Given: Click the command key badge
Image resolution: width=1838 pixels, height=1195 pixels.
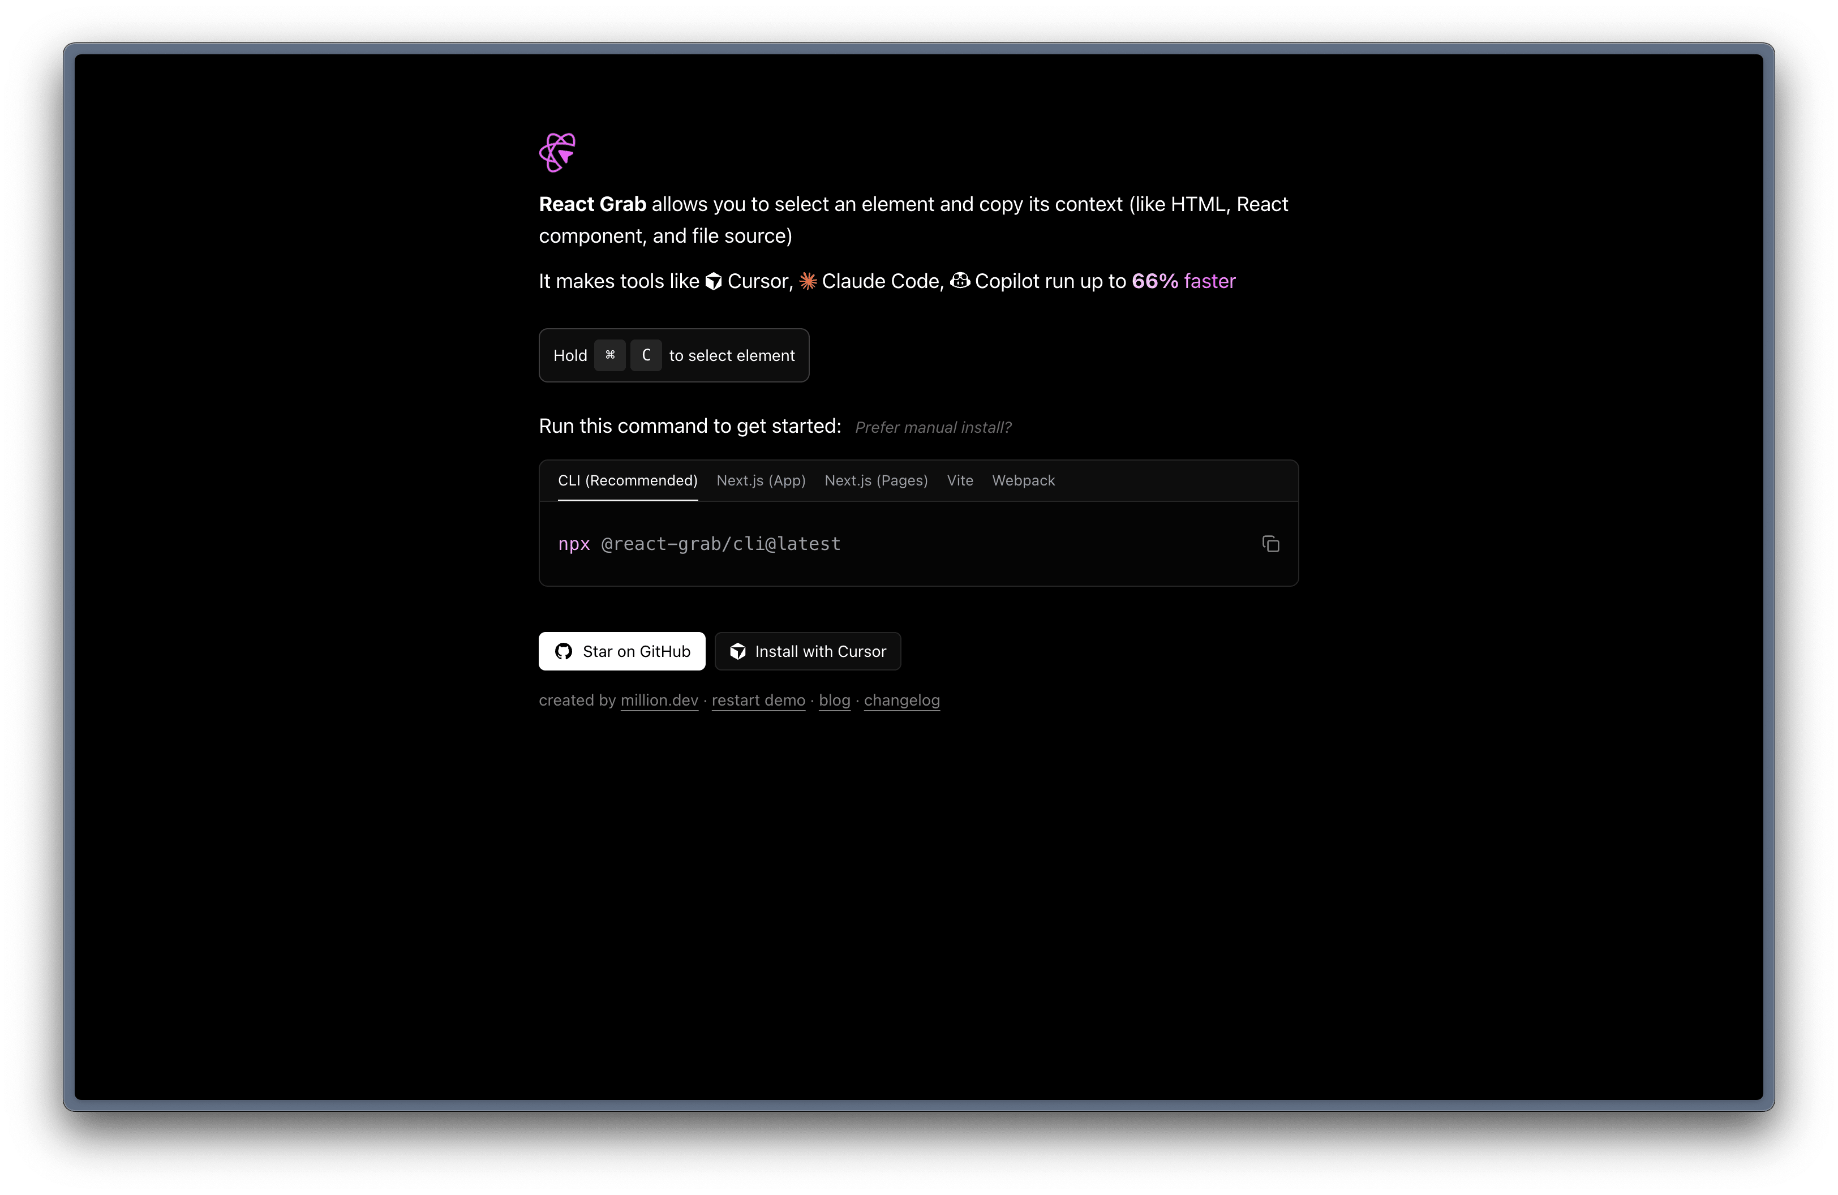Looking at the screenshot, I should coord(610,355).
